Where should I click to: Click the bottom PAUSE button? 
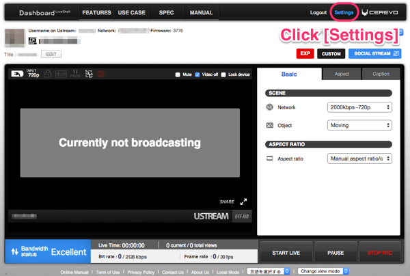click(336, 253)
